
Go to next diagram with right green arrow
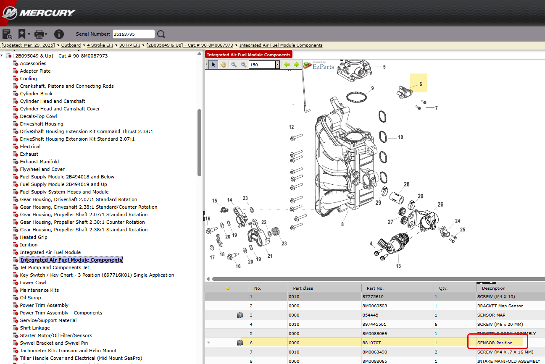[296, 65]
